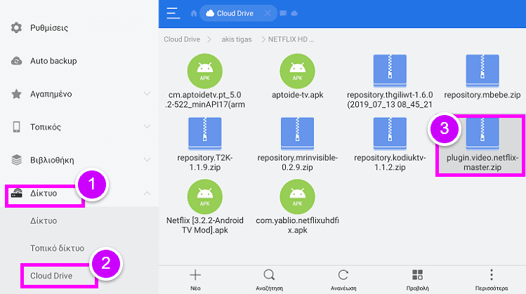Select Δίκτυο sub-item in sidebar

(44, 220)
